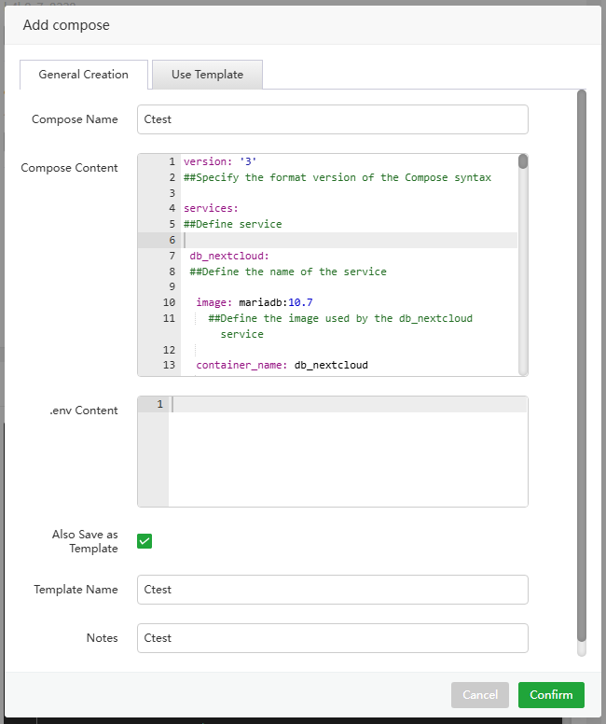Click line number 13 in the compose gutter
The width and height of the screenshot is (606, 724).
169,365
